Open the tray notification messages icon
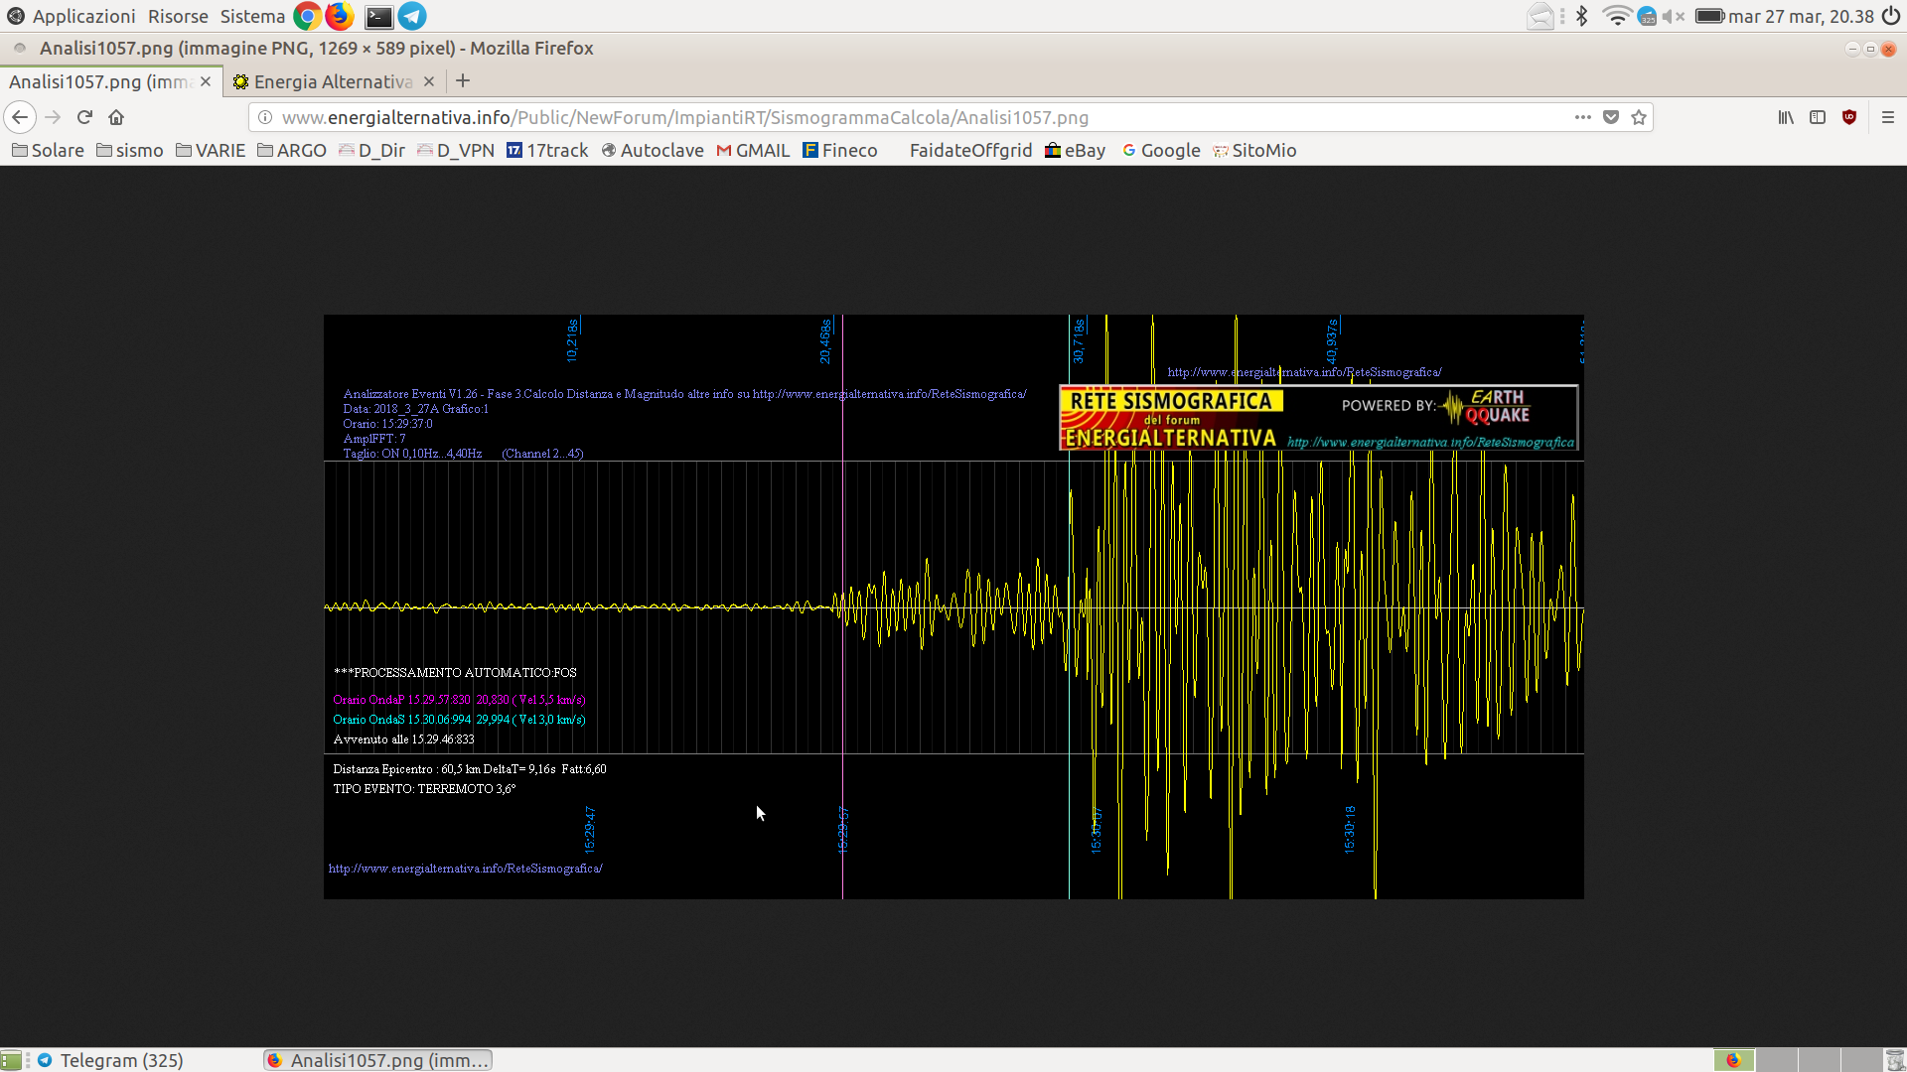This screenshot has width=1907, height=1072. pyautogui.click(x=1540, y=16)
